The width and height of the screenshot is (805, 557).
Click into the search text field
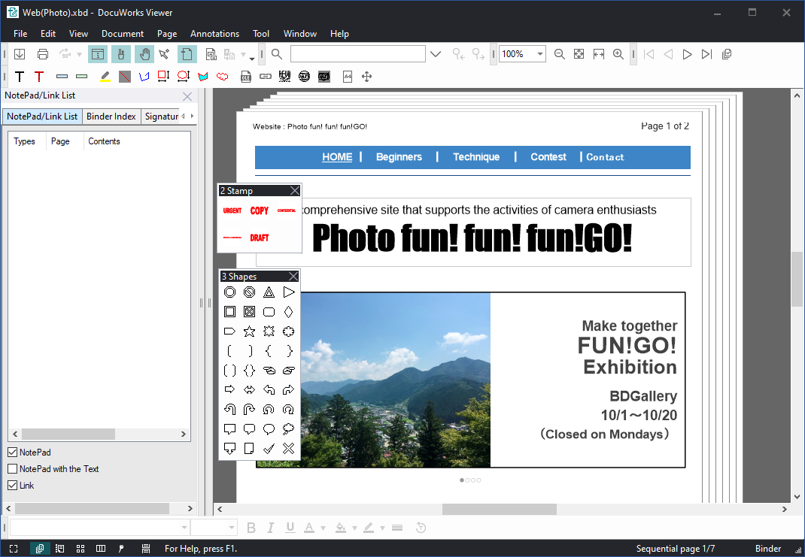[x=358, y=54]
